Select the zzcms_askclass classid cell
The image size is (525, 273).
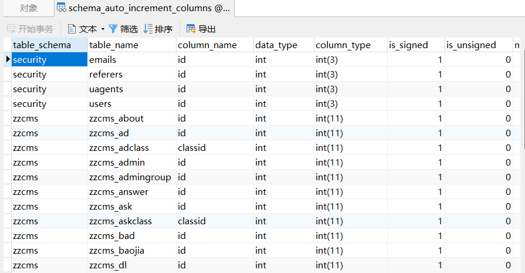click(x=192, y=221)
